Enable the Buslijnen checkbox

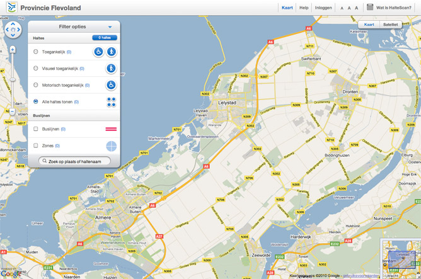(x=36, y=128)
